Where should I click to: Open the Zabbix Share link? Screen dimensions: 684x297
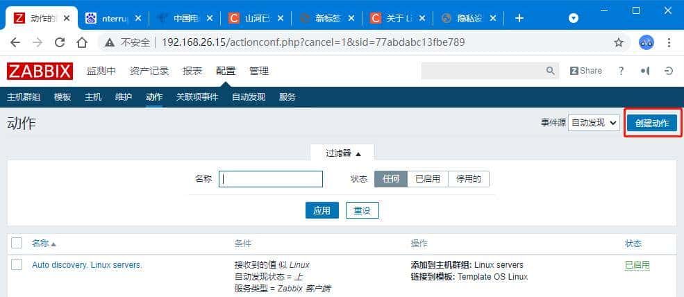coord(586,71)
